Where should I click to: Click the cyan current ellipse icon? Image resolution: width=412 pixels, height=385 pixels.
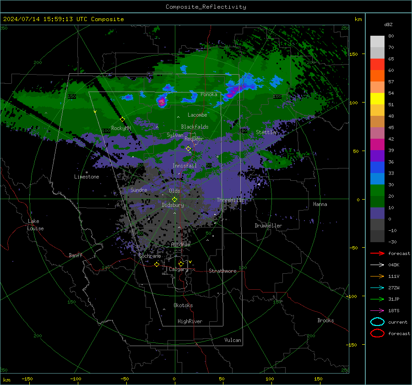(377, 322)
